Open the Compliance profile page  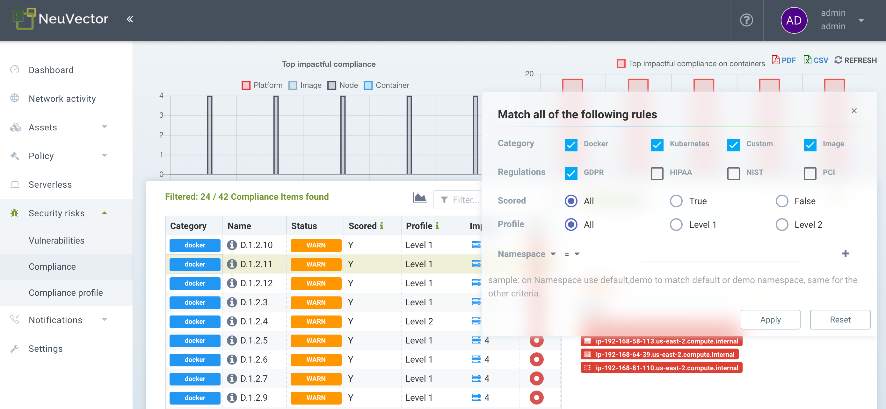click(65, 293)
